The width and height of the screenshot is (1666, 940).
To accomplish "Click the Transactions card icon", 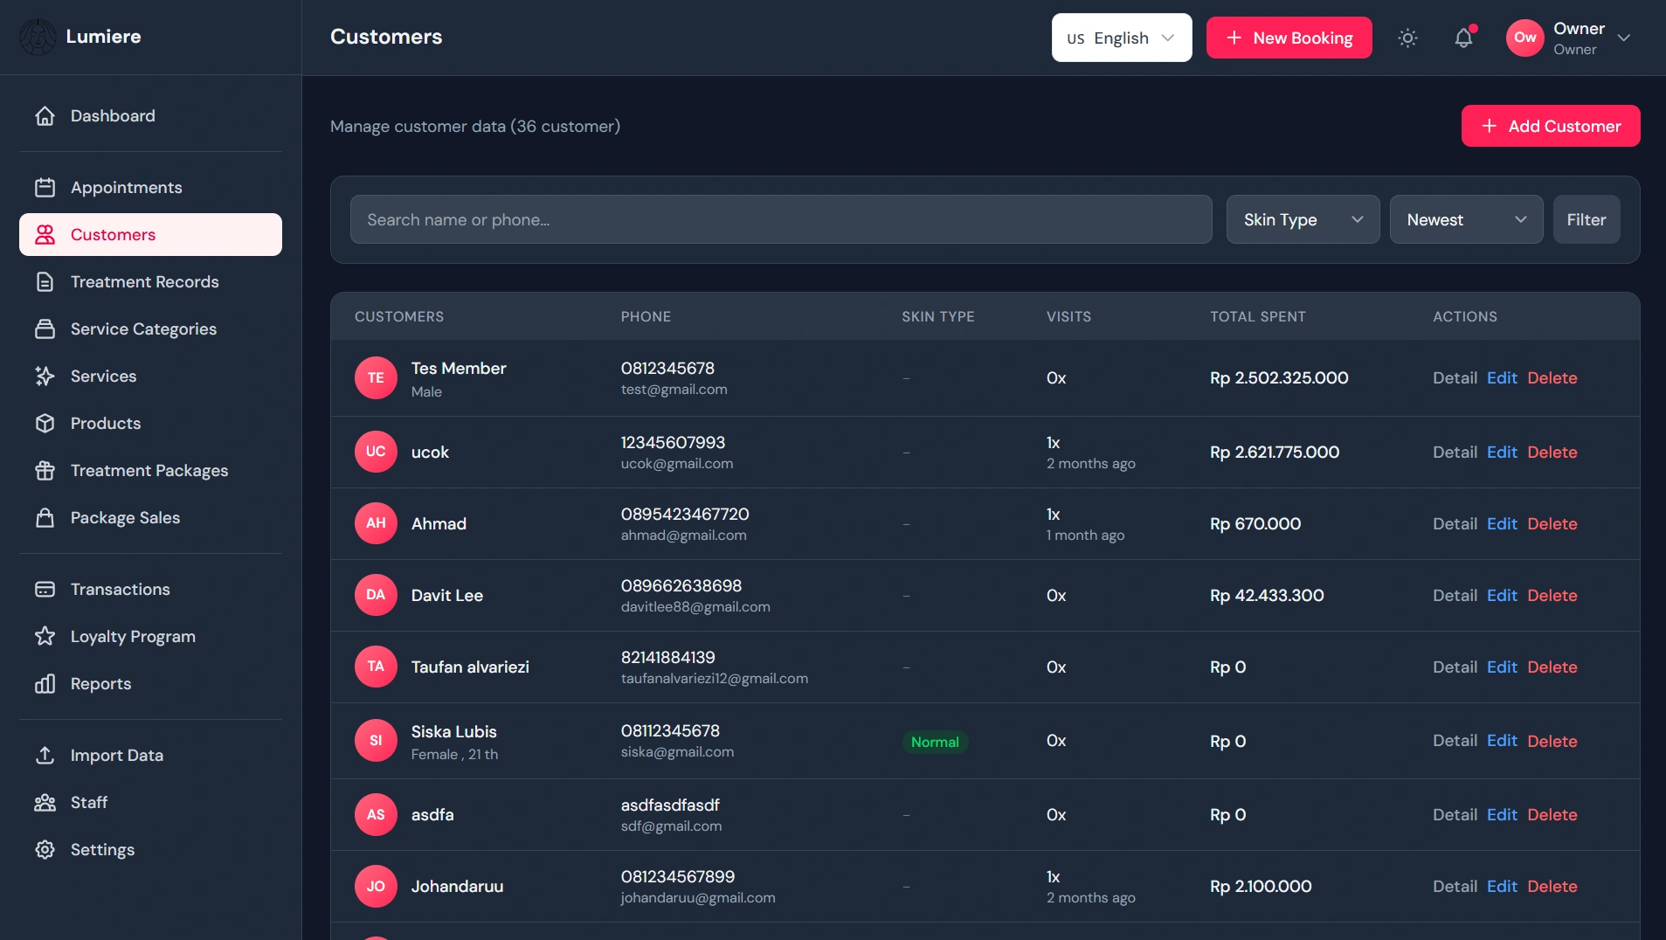I will pos(45,590).
